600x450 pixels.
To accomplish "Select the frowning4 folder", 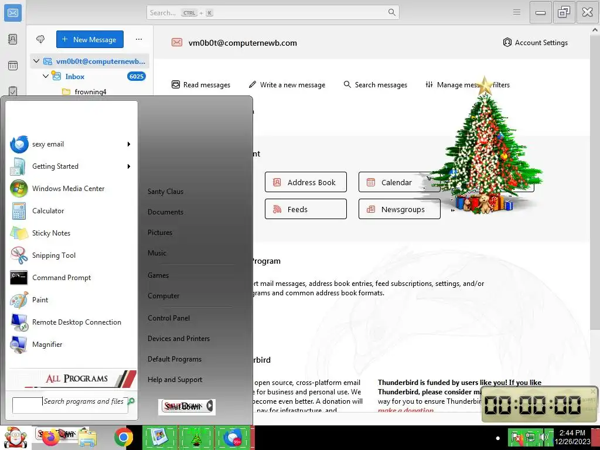I will [90, 91].
